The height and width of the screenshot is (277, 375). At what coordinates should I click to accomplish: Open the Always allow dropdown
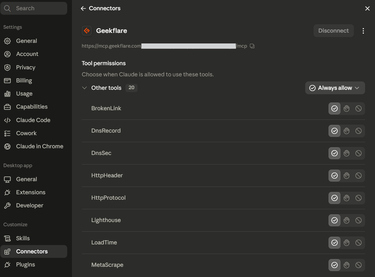pyautogui.click(x=335, y=88)
